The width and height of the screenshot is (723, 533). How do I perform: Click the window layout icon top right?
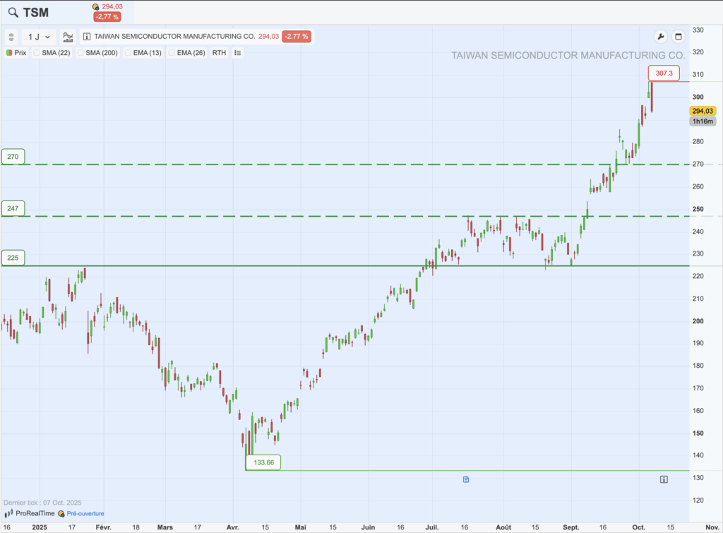(x=680, y=35)
